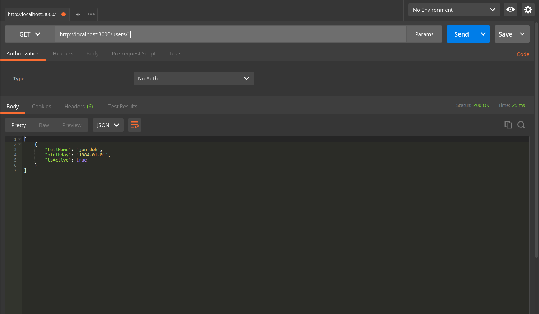539x314 pixels.
Task: Click inside the request URL field
Action: point(230,34)
